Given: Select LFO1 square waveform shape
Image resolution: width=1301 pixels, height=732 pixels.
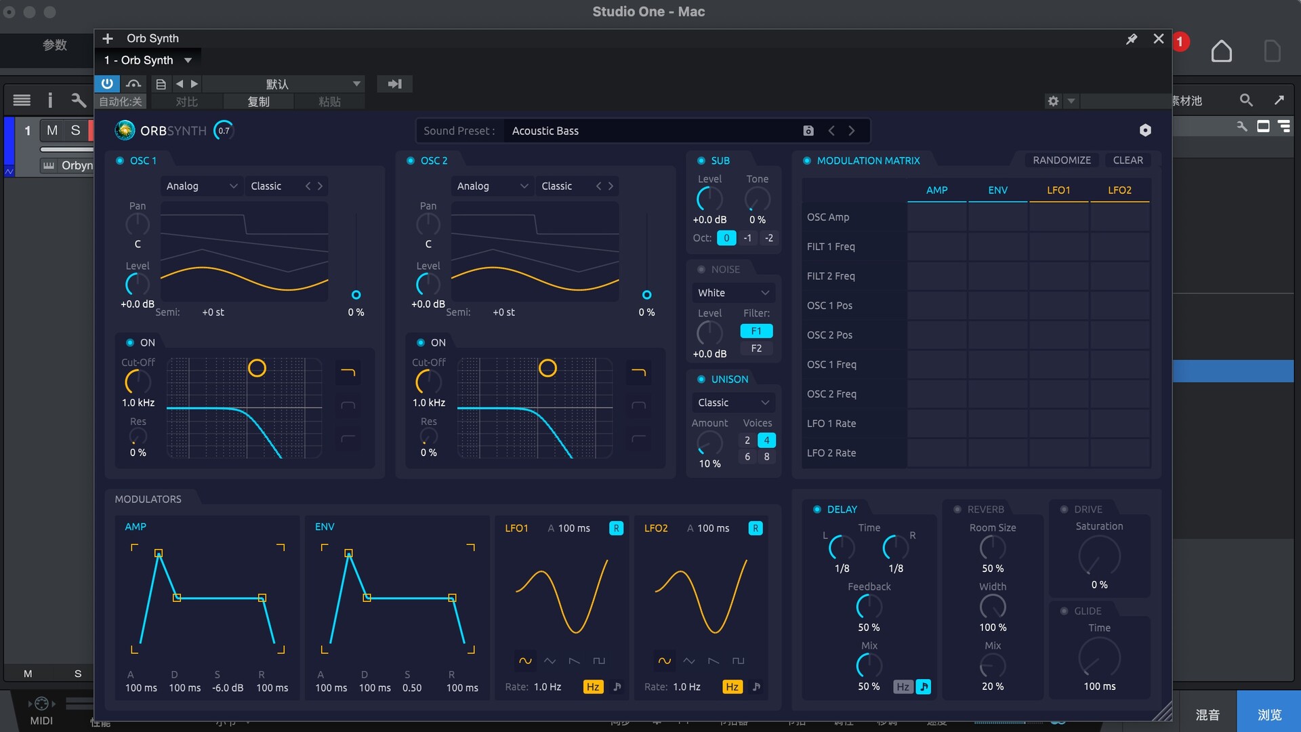Looking at the screenshot, I should [x=599, y=660].
